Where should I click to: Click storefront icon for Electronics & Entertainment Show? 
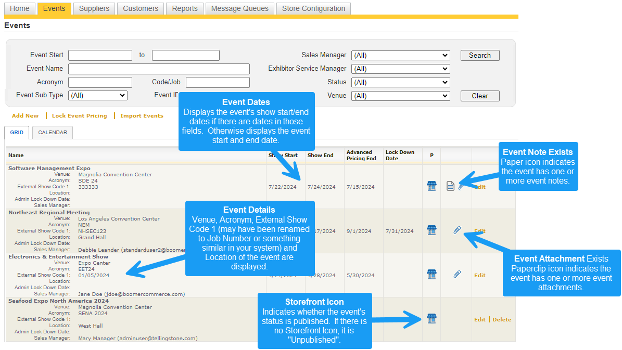point(431,274)
